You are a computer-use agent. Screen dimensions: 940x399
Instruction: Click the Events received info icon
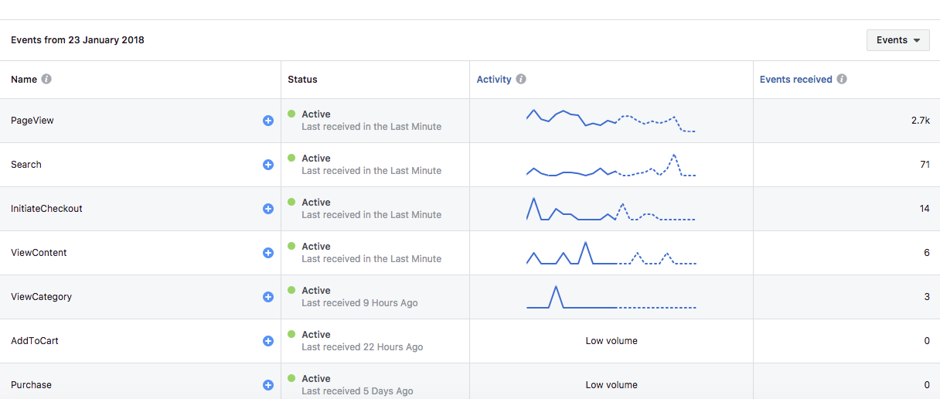(842, 79)
